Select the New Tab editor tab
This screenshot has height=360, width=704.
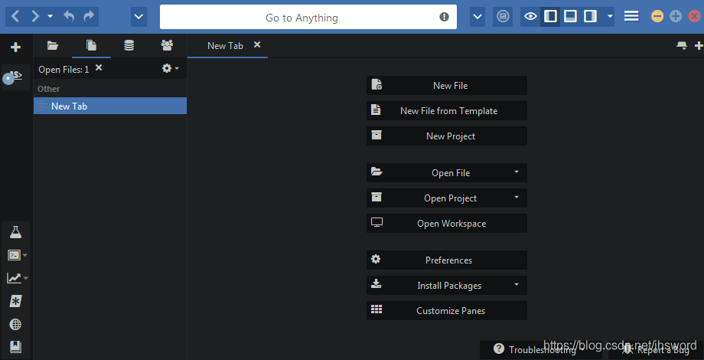[225, 46]
